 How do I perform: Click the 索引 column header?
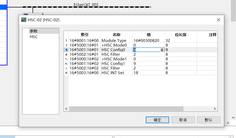pyautogui.click(x=85, y=35)
